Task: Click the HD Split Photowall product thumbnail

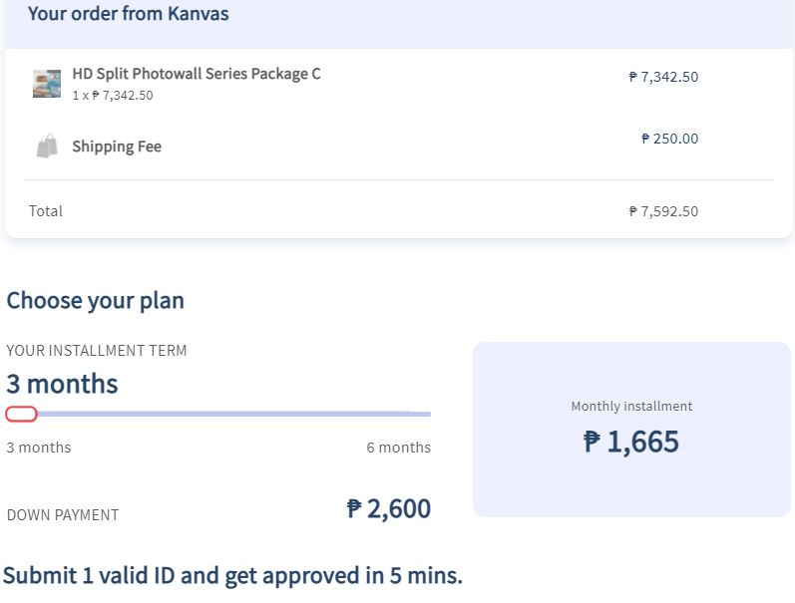Action: tap(47, 84)
